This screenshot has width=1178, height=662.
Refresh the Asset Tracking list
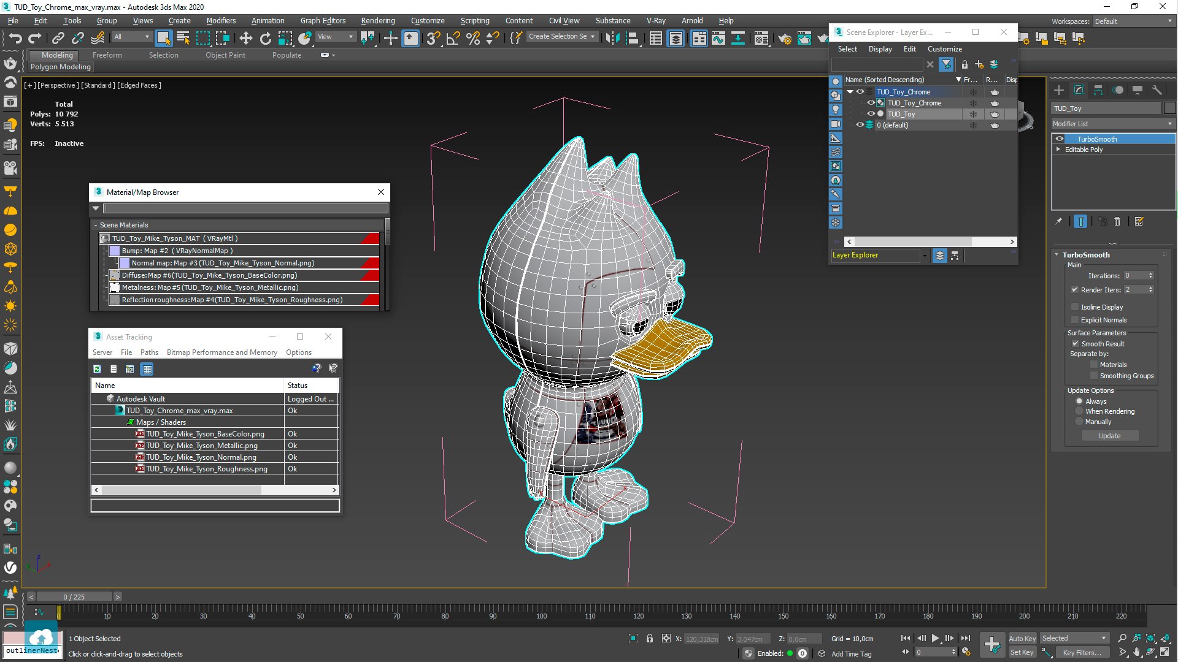pyautogui.click(x=97, y=369)
